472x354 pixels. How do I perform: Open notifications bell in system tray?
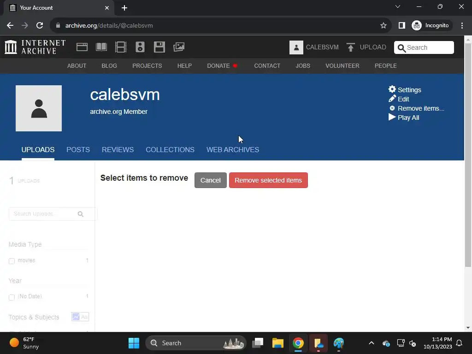coord(460,343)
